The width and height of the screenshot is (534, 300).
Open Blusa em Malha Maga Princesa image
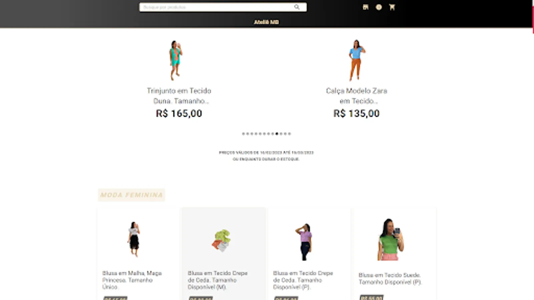tap(134, 239)
